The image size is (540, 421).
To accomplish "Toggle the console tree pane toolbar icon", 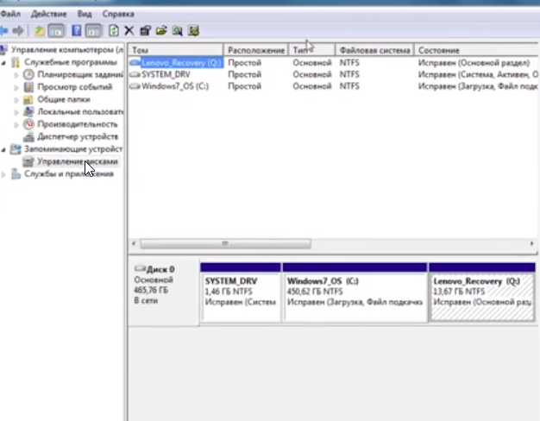I will click(56, 31).
